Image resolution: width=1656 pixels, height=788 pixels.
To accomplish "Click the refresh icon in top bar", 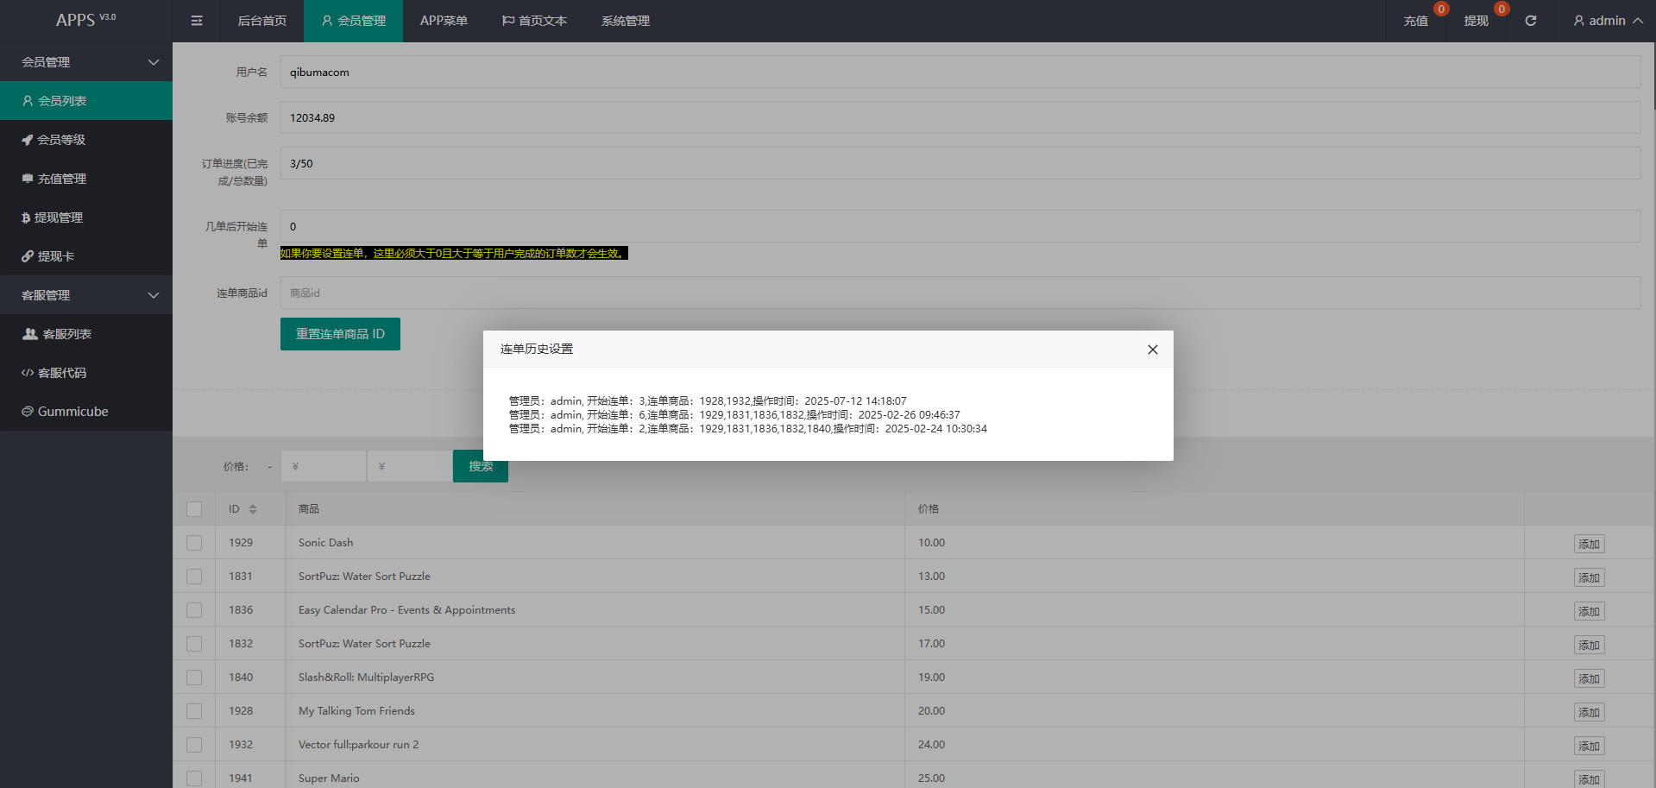I will pyautogui.click(x=1530, y=21).
